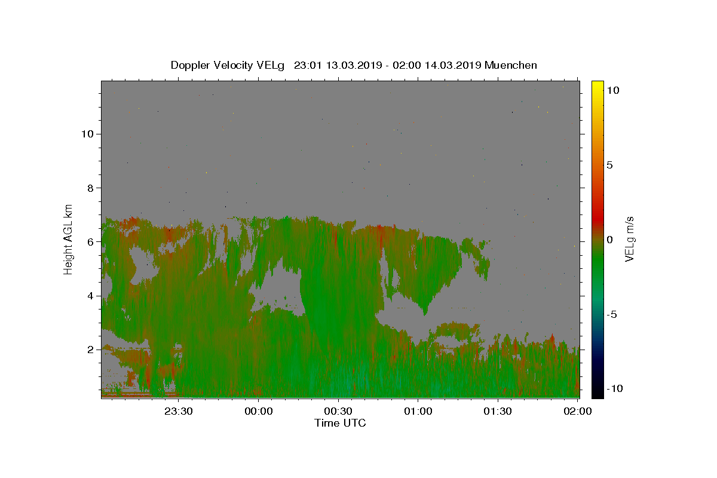Viewport: 717px width, 478px height.
Task: Click the 'Height AGL km' axis label
Action: (x=68, y=239)
